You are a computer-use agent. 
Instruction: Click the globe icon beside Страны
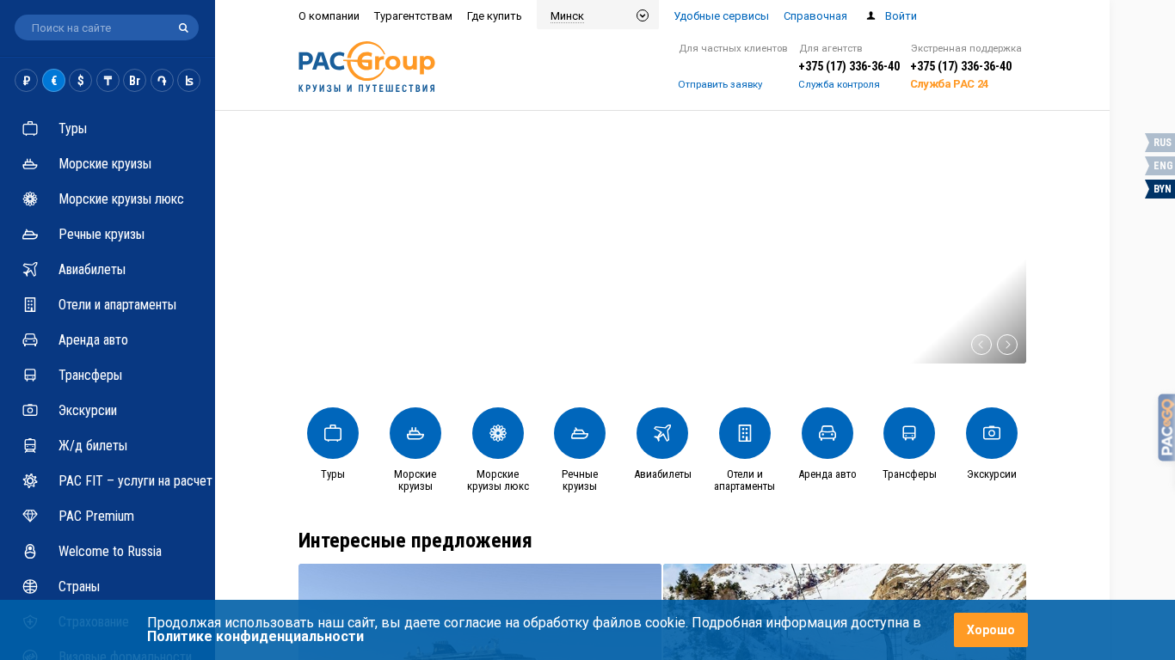click(30, 586)
